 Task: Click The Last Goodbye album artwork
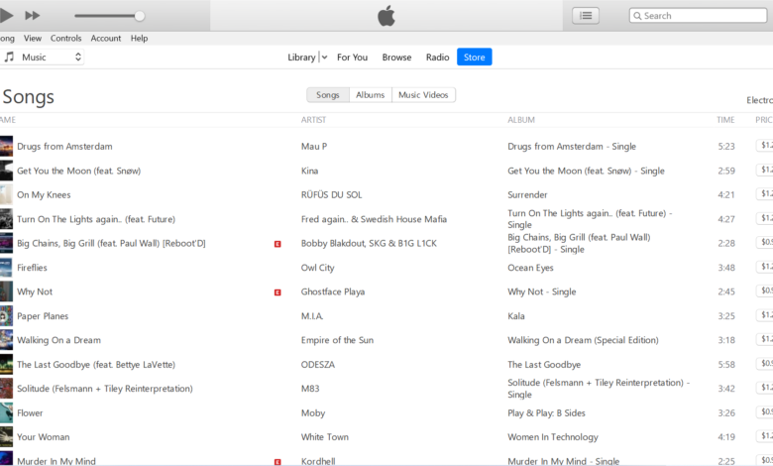point(6,365)
